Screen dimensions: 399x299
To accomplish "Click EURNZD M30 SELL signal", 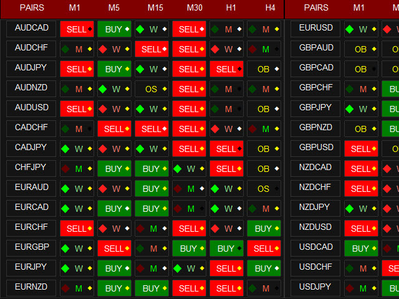I will [x=189, y=288].
